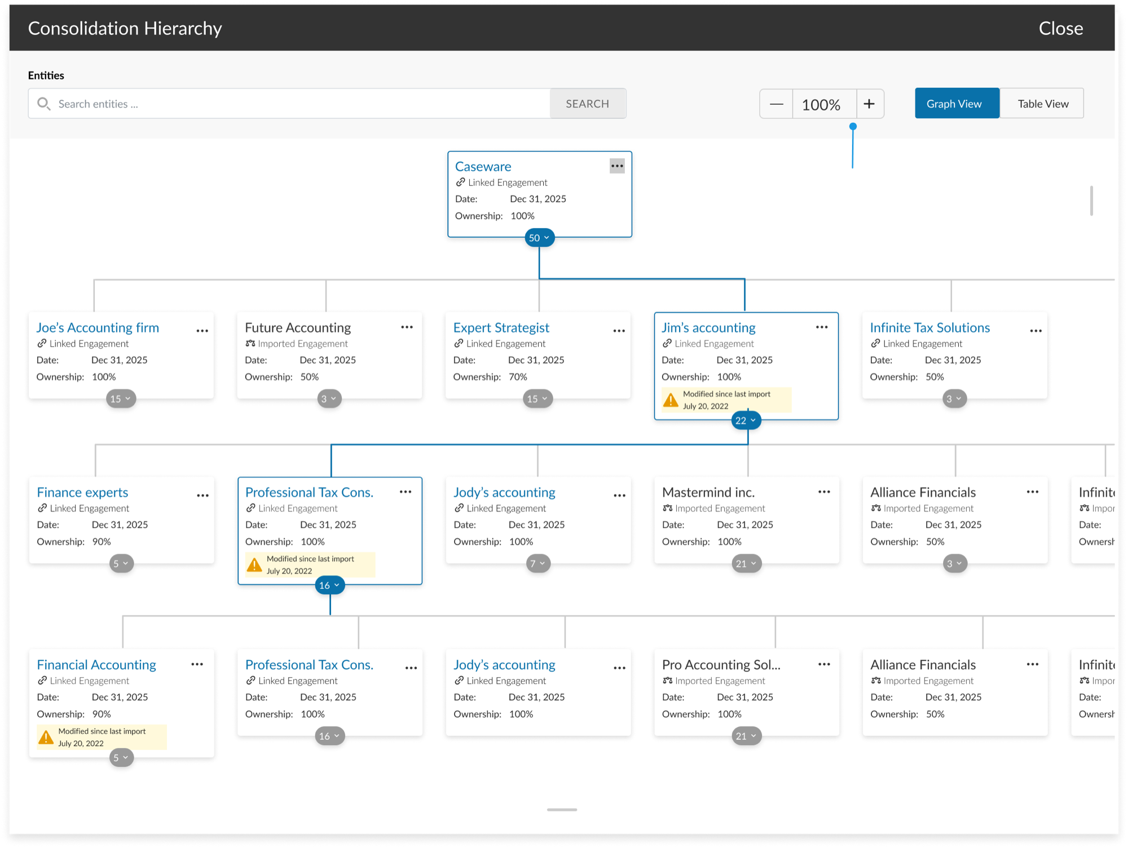Open the Financial Accounting card ellipsis menu
The image size is (1128, 848).
click(x=197, y=664)
